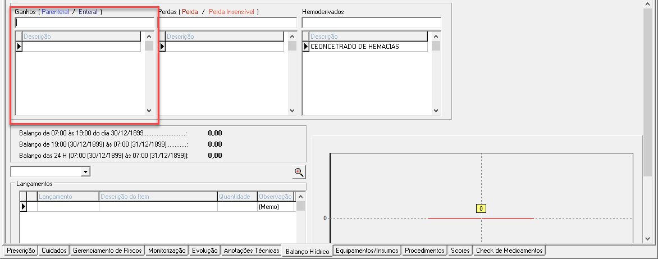This screenshot has width=658, height=259.
Task: Click the empty Perdas description cell
Action: coord(225,47)
